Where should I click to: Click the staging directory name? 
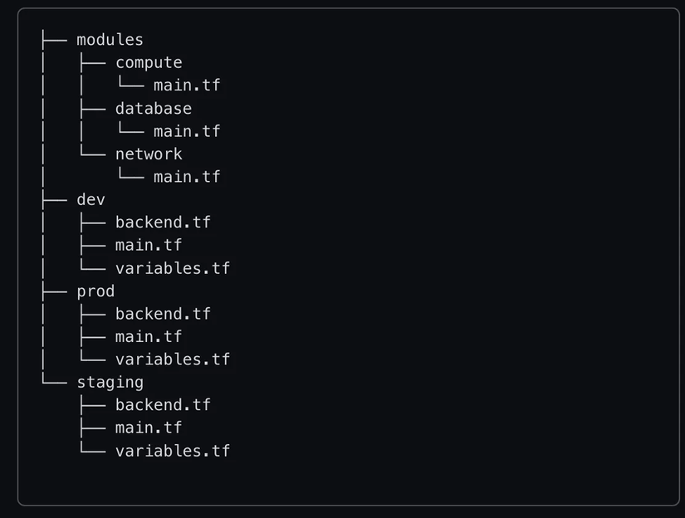[110, 382]
